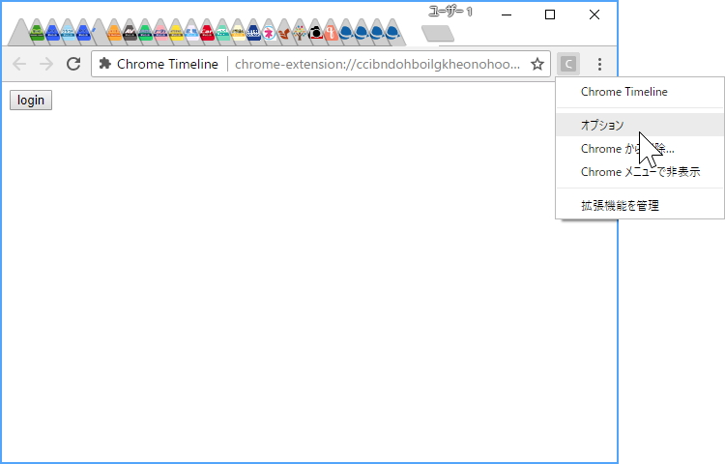
Task: Select Chrome メニューで非表示 entry
Action: click(640, 171)
